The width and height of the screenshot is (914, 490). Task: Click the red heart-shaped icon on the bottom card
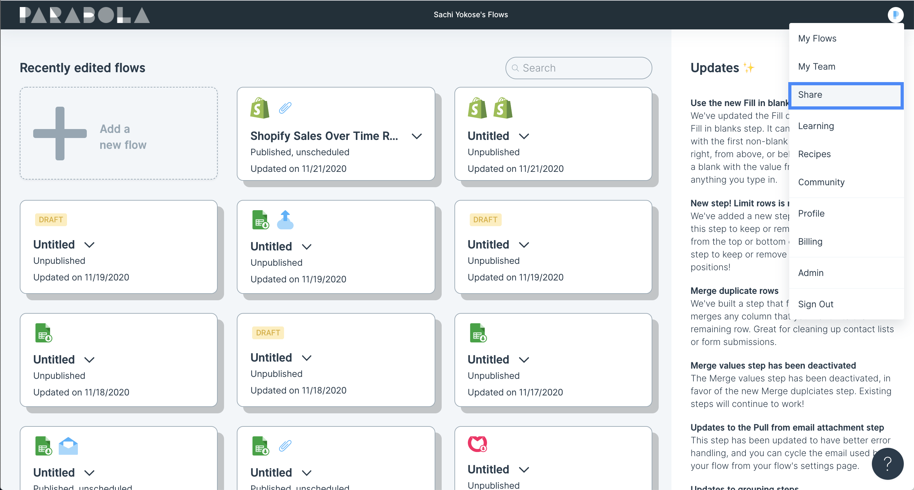pyautogui.click(x=477, y=444)
